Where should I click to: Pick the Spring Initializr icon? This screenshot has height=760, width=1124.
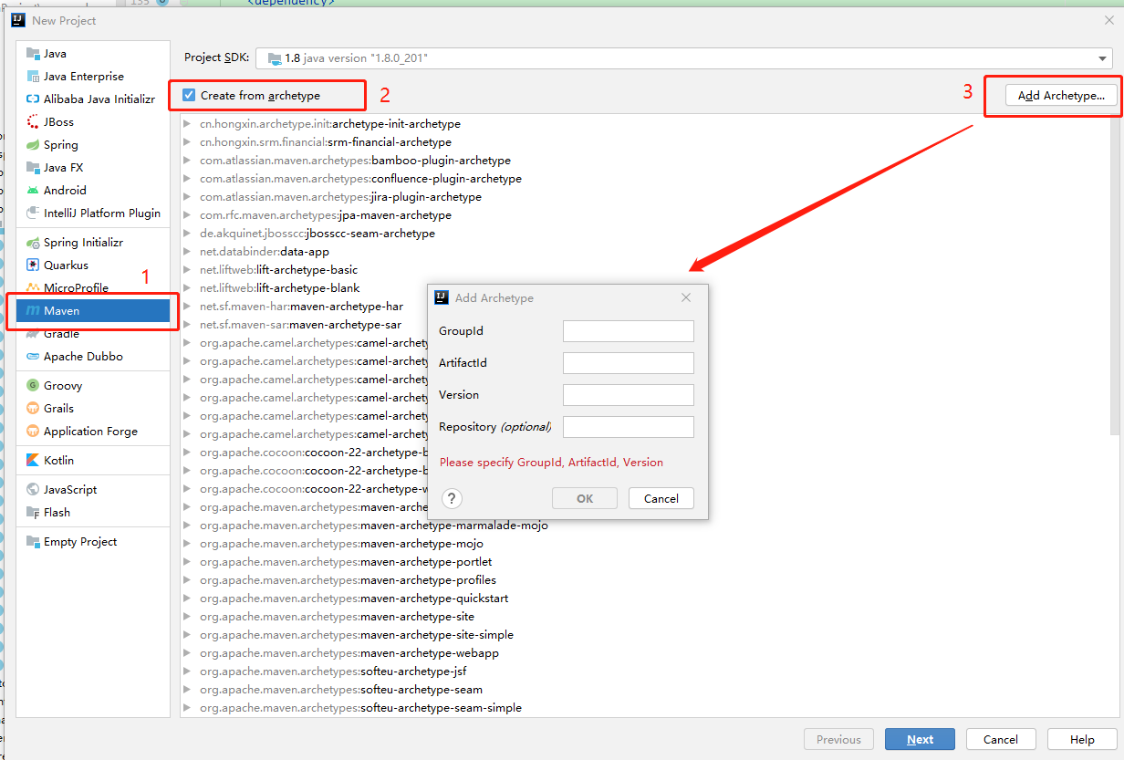(34, 243)
